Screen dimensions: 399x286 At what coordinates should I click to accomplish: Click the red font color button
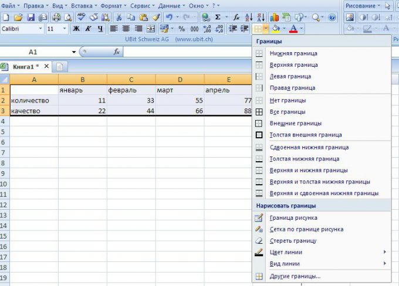(x=293, y=29)
